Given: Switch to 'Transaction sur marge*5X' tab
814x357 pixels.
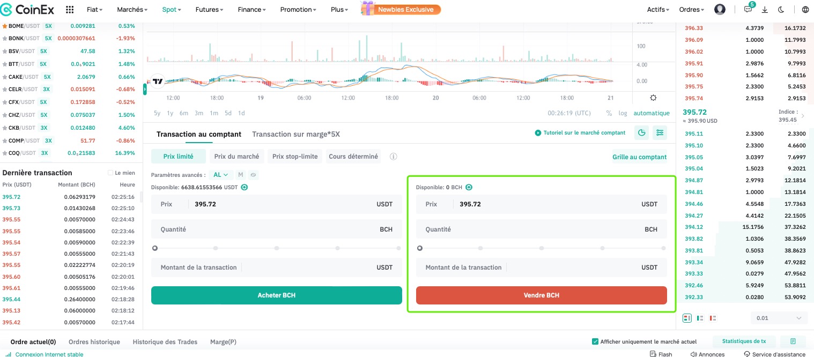Looking at the screenshot, I should pyautogui.click(x=296, y=134).
